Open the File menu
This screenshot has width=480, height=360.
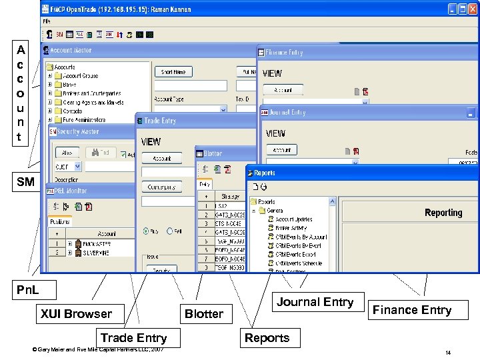47,21
